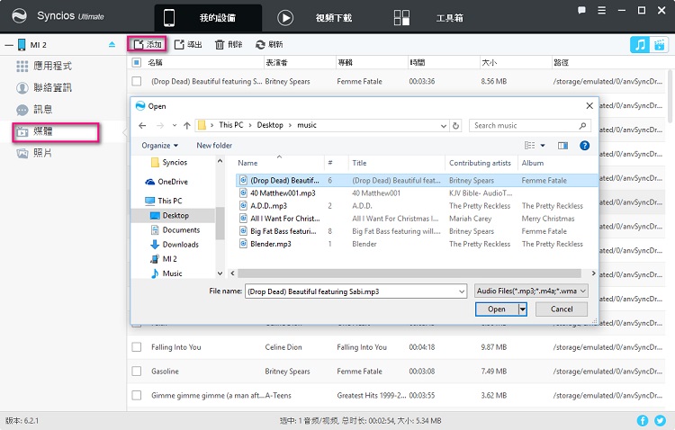Click the Syncios logo icon
The image size is (675, 430).
click(19, 16)
